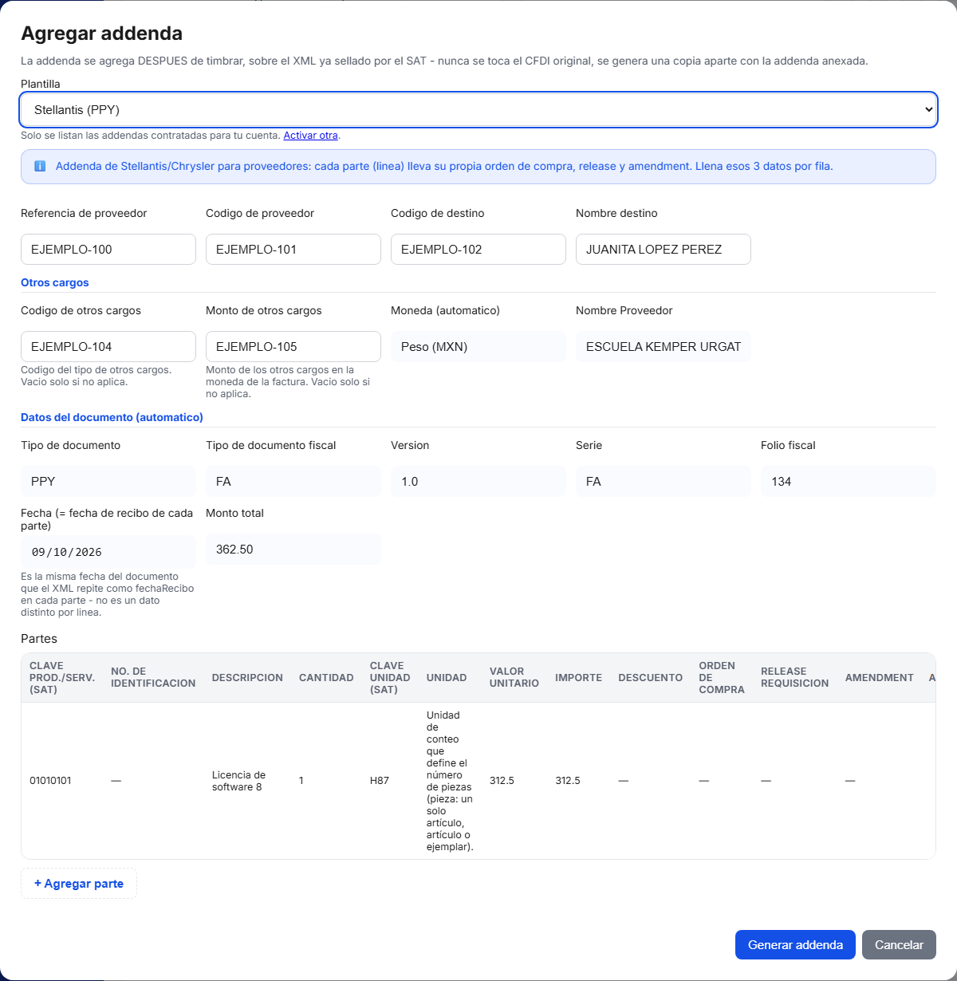Click the DESCUENTO column header
The image size is (957, 981).
click(651, 678)
